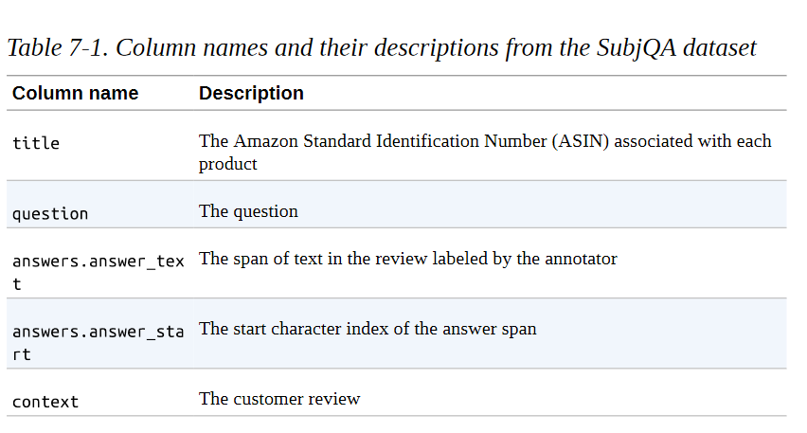Click the start character index description

(368, 329)
